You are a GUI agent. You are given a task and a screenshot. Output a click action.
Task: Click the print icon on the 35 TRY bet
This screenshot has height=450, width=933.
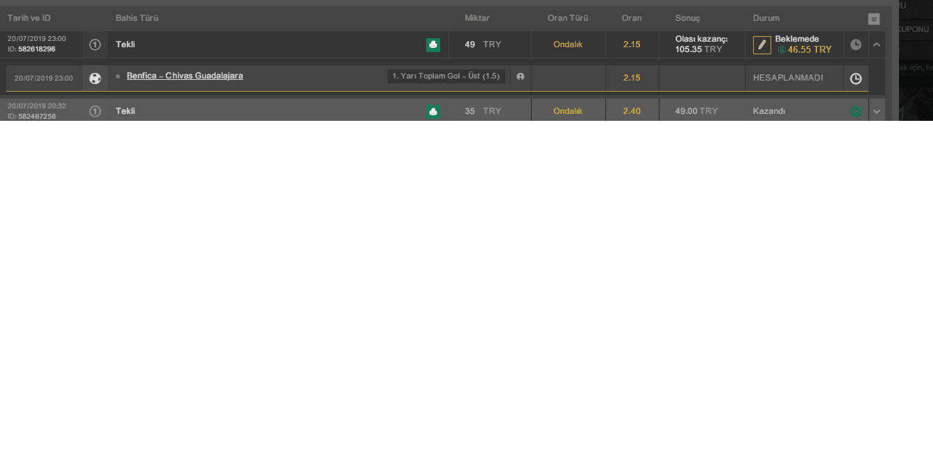pos(433,112)
